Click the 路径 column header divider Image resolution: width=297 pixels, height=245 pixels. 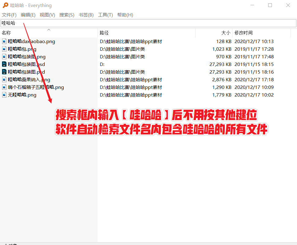pyautogui.click(x=196, y=33)
